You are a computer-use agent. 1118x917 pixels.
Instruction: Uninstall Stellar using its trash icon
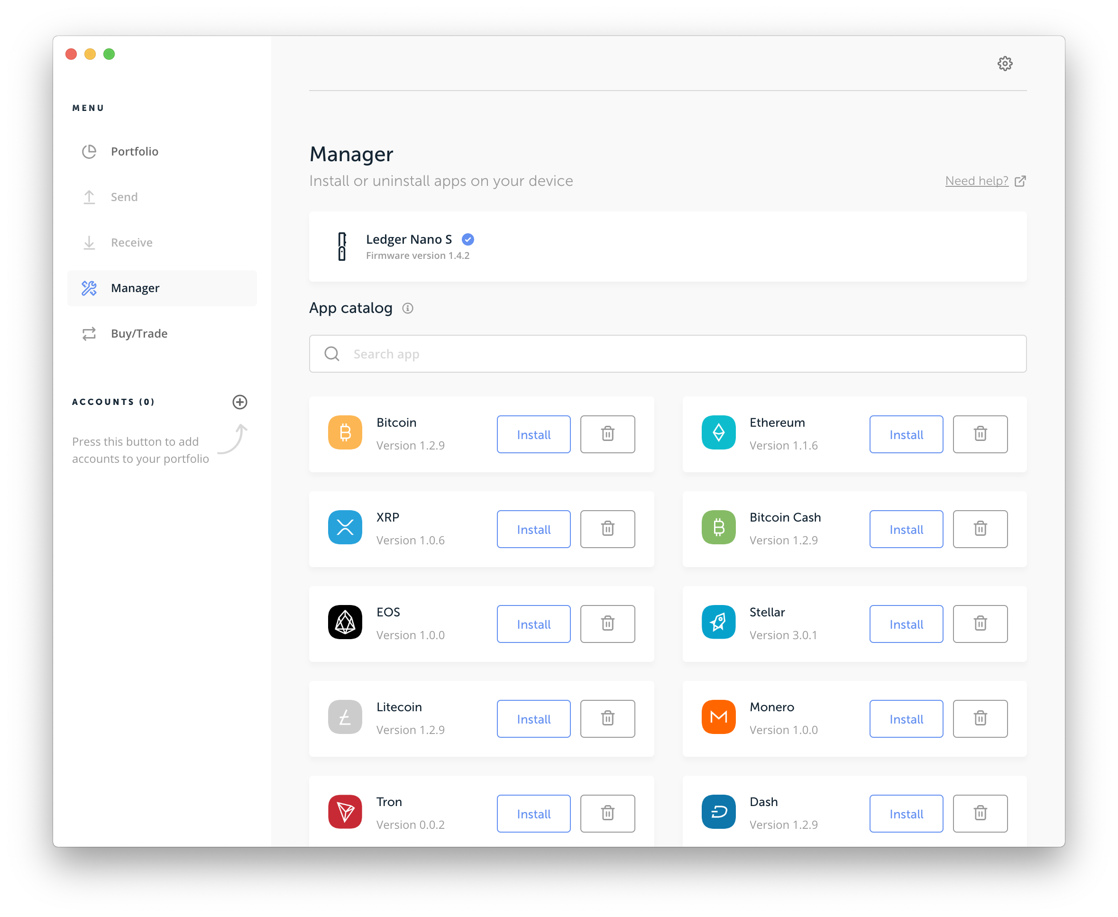point(980,624)
